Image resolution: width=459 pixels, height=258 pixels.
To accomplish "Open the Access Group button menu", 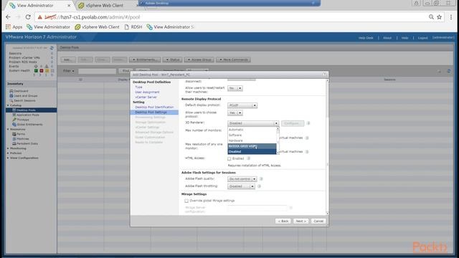I will [199, 59].
